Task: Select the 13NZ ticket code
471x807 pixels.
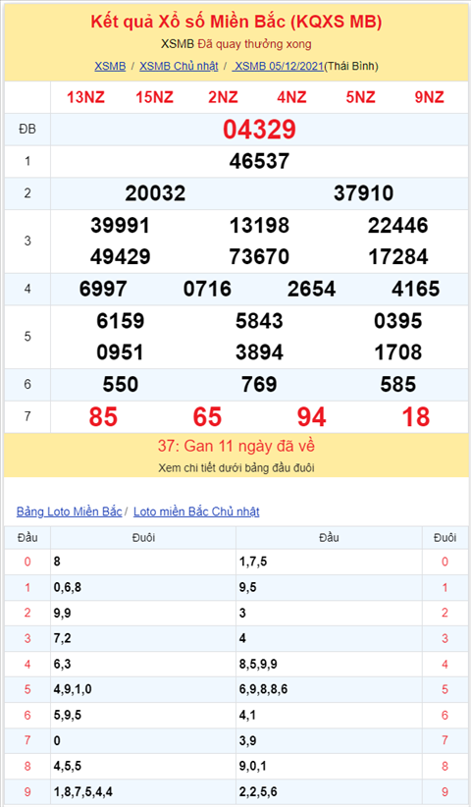Action: coord(86,97)
